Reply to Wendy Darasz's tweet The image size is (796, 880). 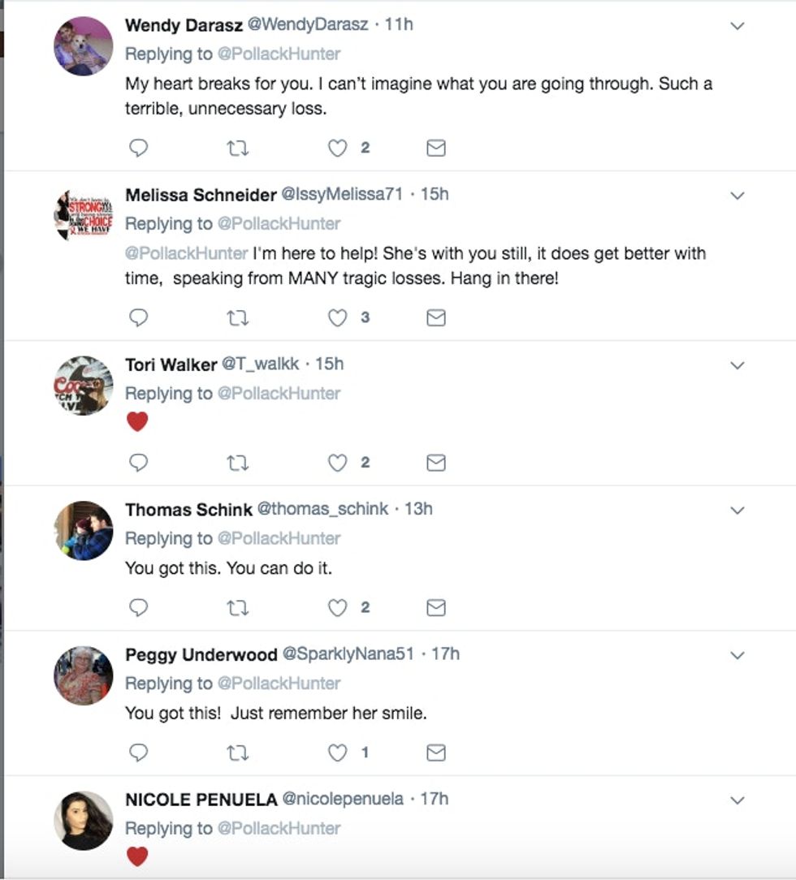pos(139,148)
